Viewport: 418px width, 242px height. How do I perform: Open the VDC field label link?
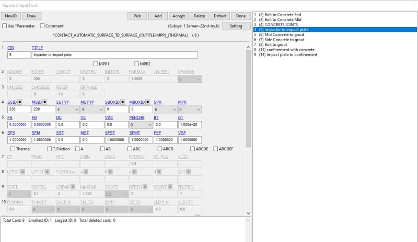point(109,117)
